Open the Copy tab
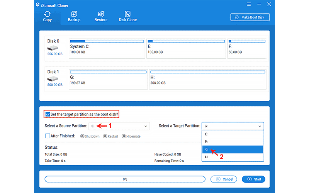This screenshot has height=193, width=309. (47, 17)
